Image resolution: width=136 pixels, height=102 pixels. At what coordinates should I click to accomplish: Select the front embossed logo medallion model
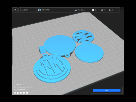point(52,69)
